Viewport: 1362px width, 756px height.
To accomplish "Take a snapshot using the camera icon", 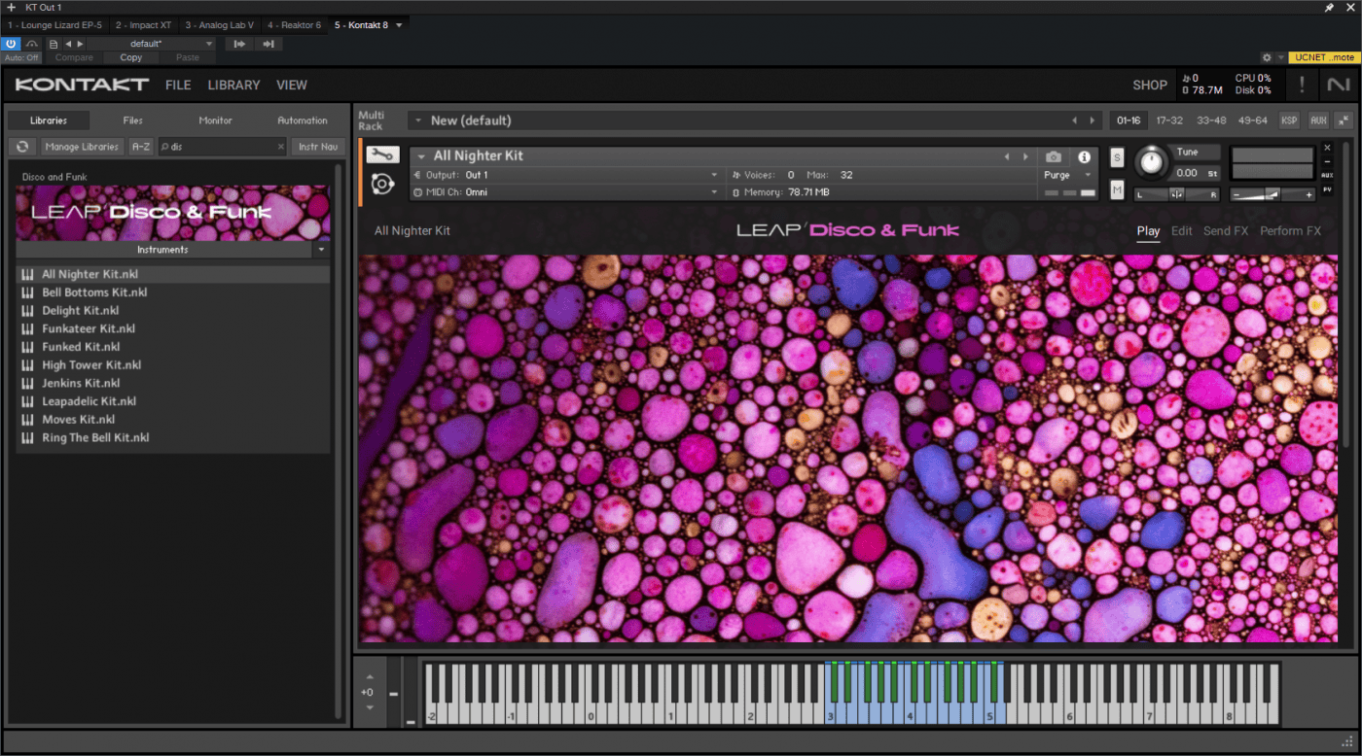I will tap(1054, 156).
